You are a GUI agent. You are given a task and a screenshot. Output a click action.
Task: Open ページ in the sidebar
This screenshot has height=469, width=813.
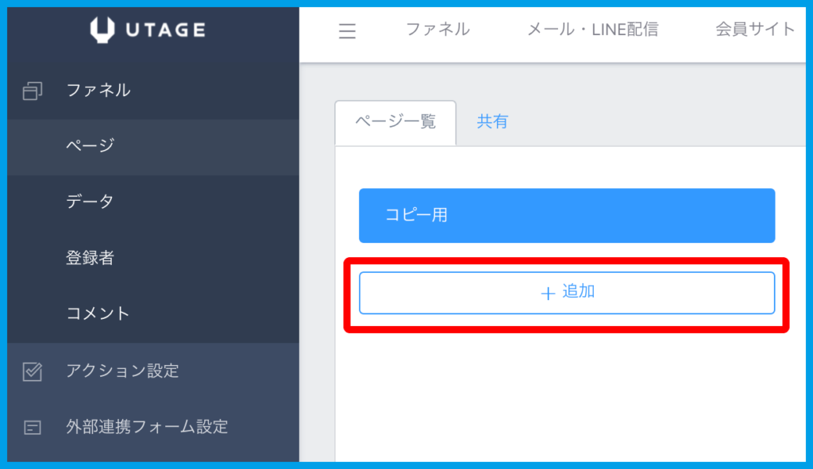pyautogui.click(x=91, y=146)
